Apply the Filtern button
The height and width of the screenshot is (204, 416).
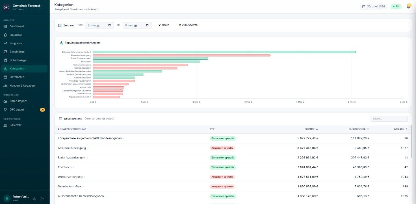click(163, 25)
